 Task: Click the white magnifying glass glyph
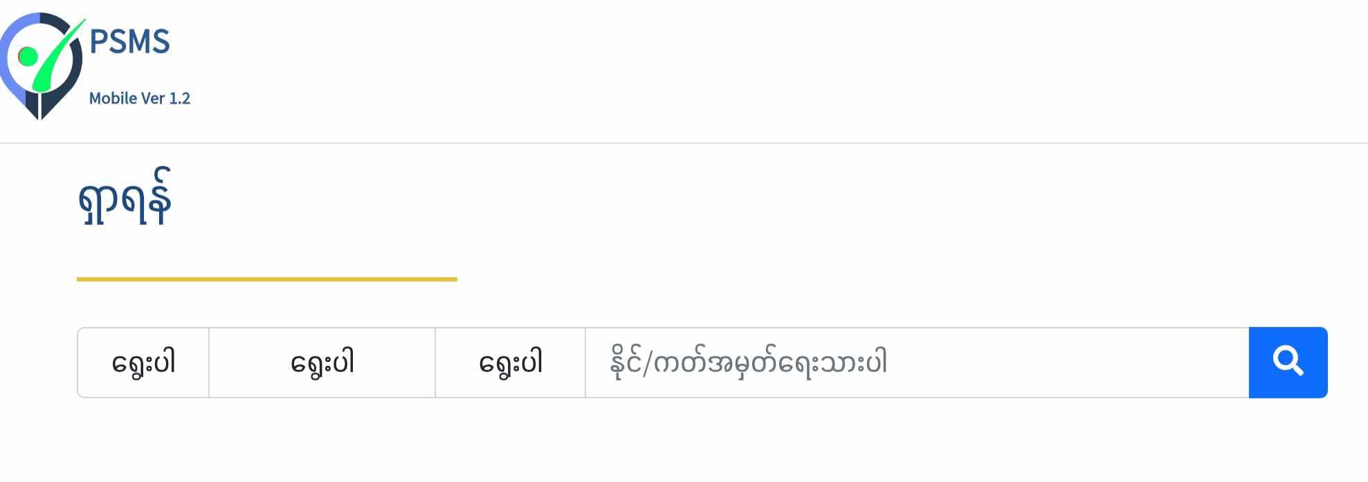[1288, 361]
